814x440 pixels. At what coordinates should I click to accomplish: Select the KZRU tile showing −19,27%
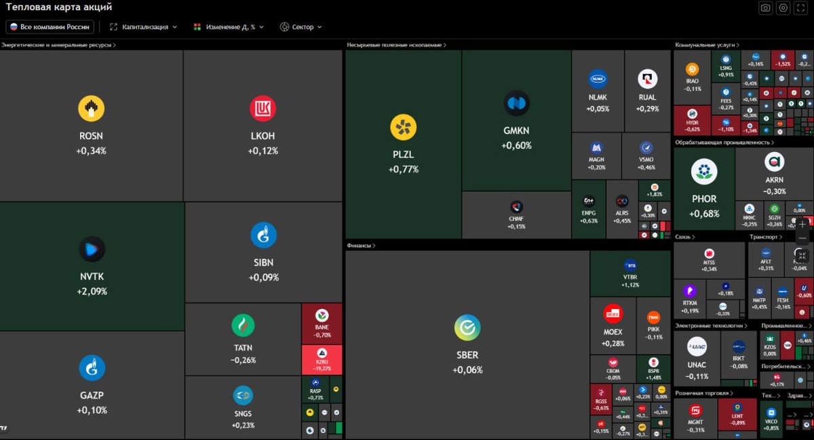pyautogui.click(x=322, y=359)
